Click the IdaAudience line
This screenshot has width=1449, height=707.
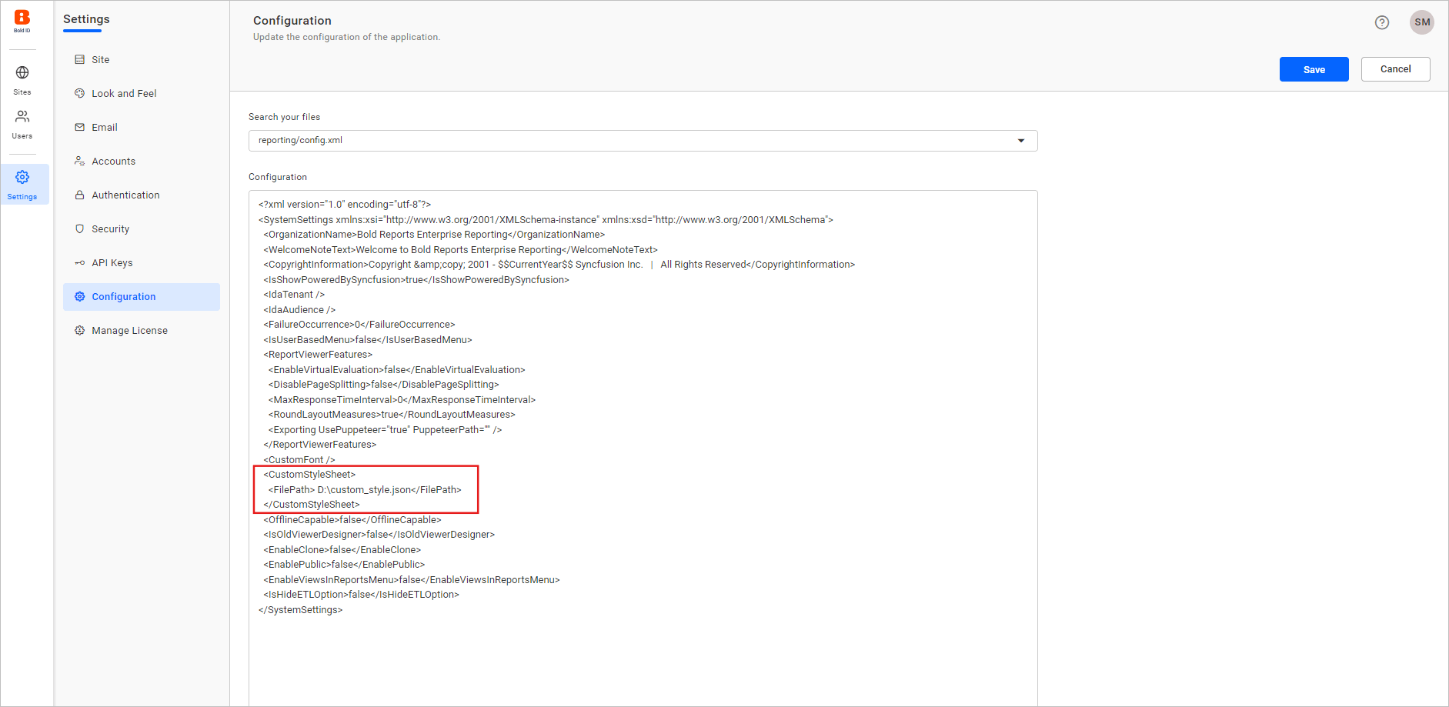click(x=299, y=310)
